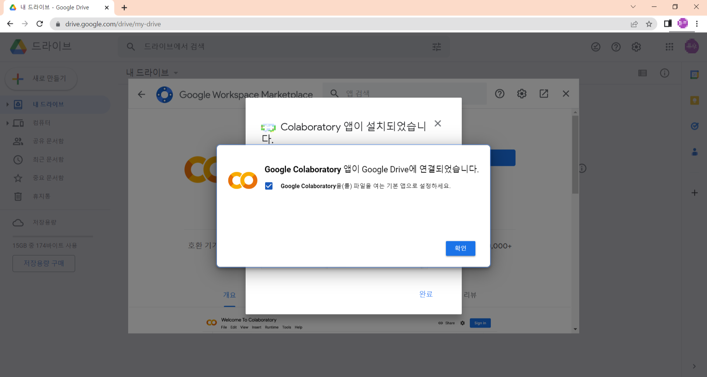
Task: Open Marketplace settings gear icon
Action: click(x=522, y=94)
